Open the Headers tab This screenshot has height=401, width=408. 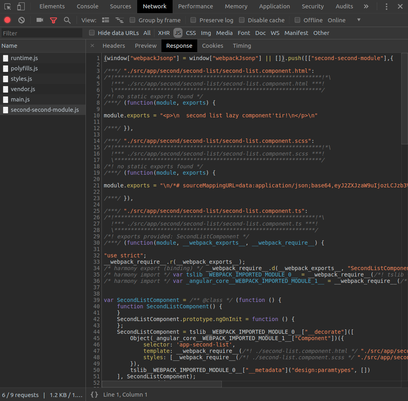coord(114,45)
